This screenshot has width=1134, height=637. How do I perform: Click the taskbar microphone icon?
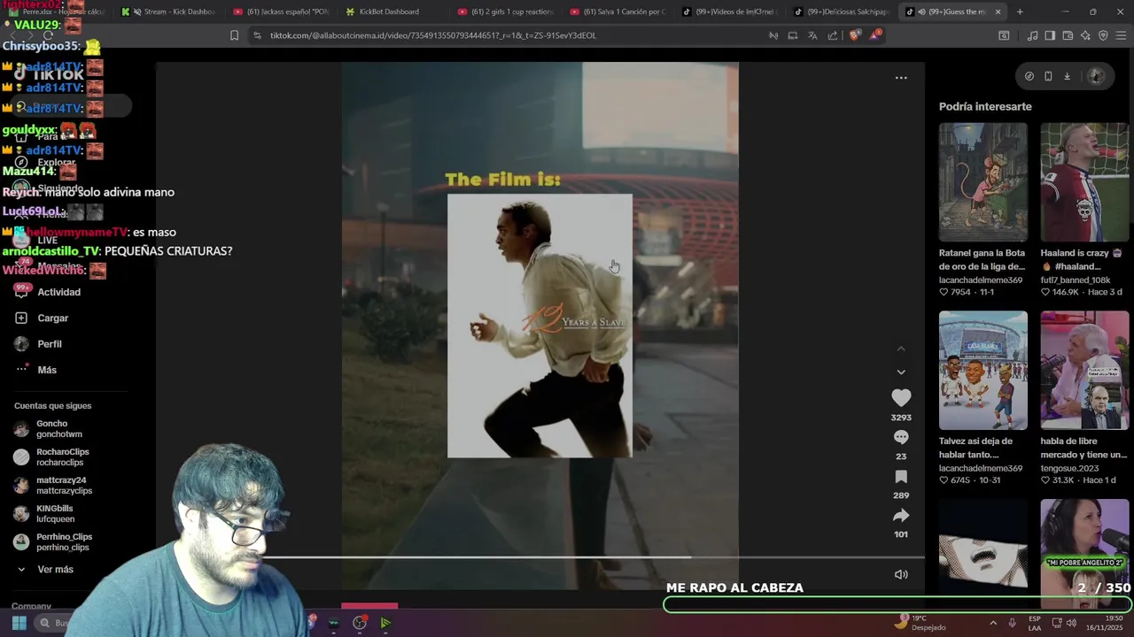(1013, 623)
